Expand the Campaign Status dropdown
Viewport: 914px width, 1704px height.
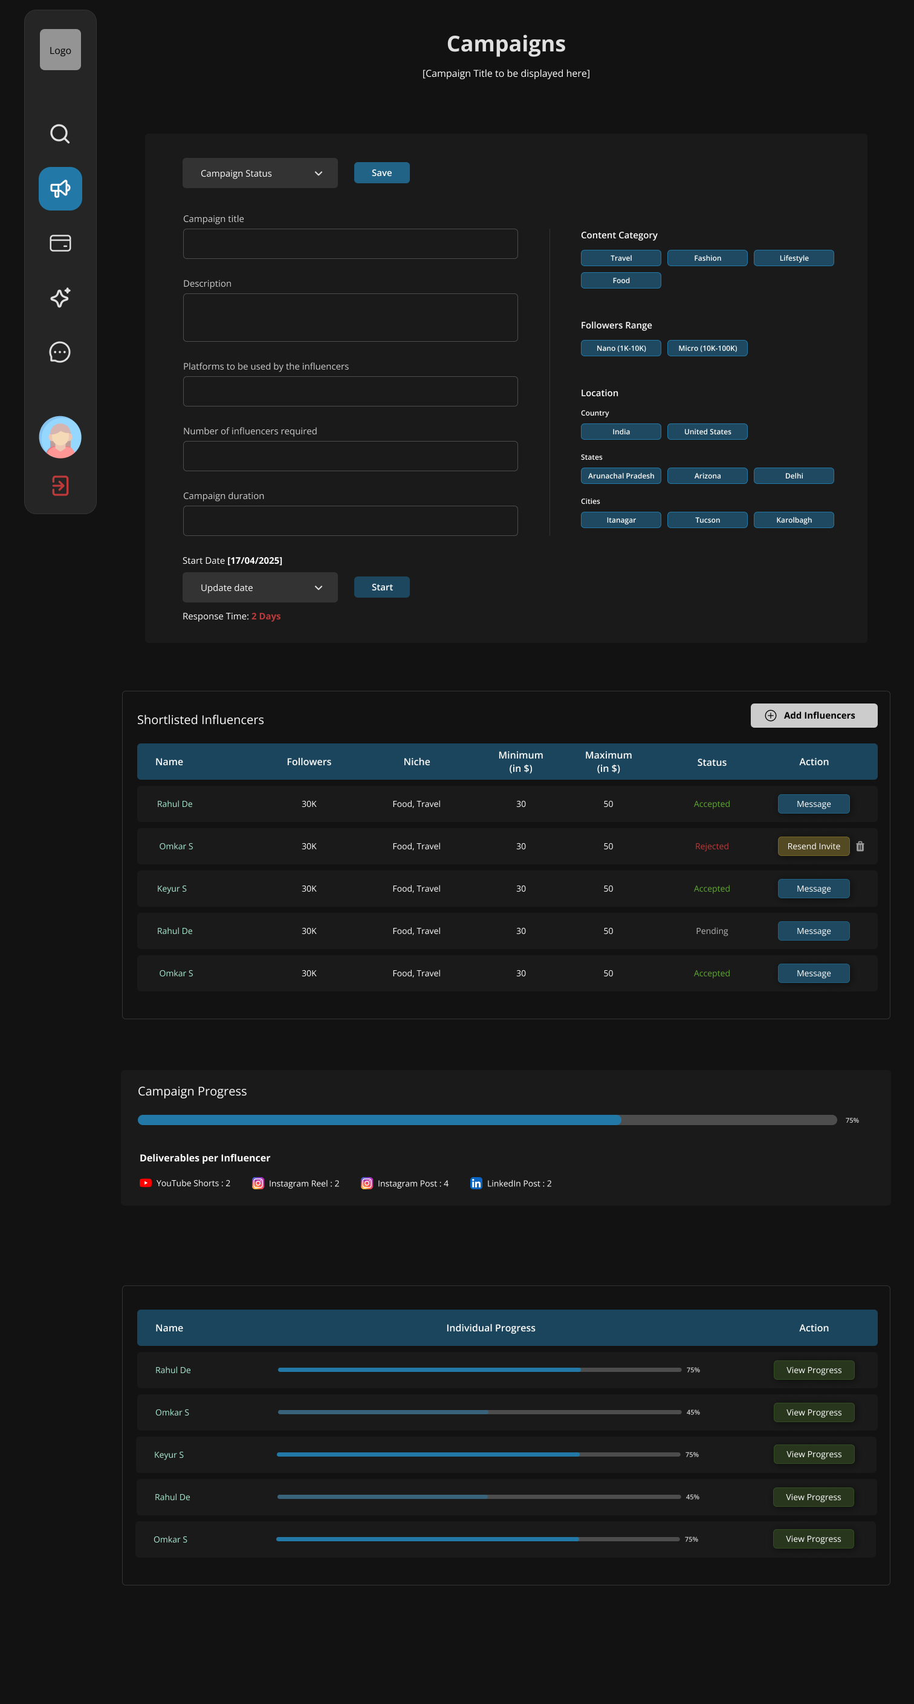tap(260, 172)
